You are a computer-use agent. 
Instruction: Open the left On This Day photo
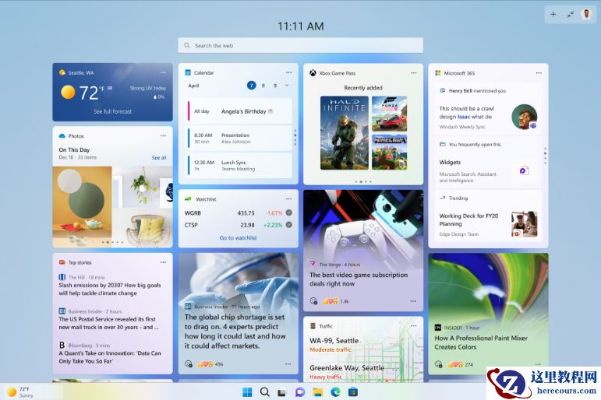pos(82,207)
